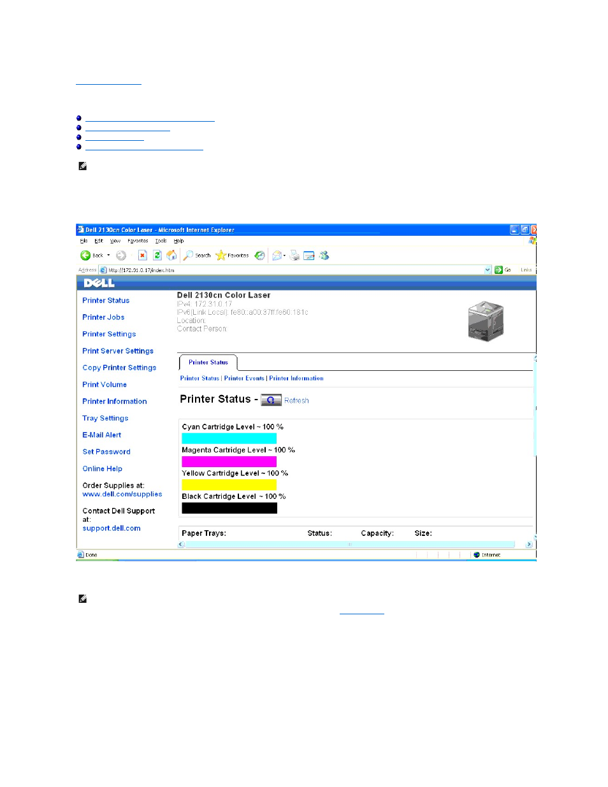Open the Favorites menu
This screenshot has height=787, width=608.
coord(138,241)
